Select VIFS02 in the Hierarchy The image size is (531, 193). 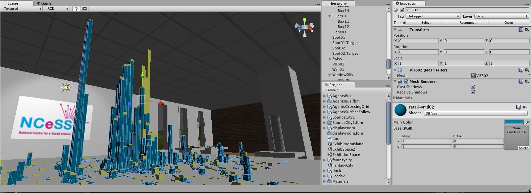(338, 64)
